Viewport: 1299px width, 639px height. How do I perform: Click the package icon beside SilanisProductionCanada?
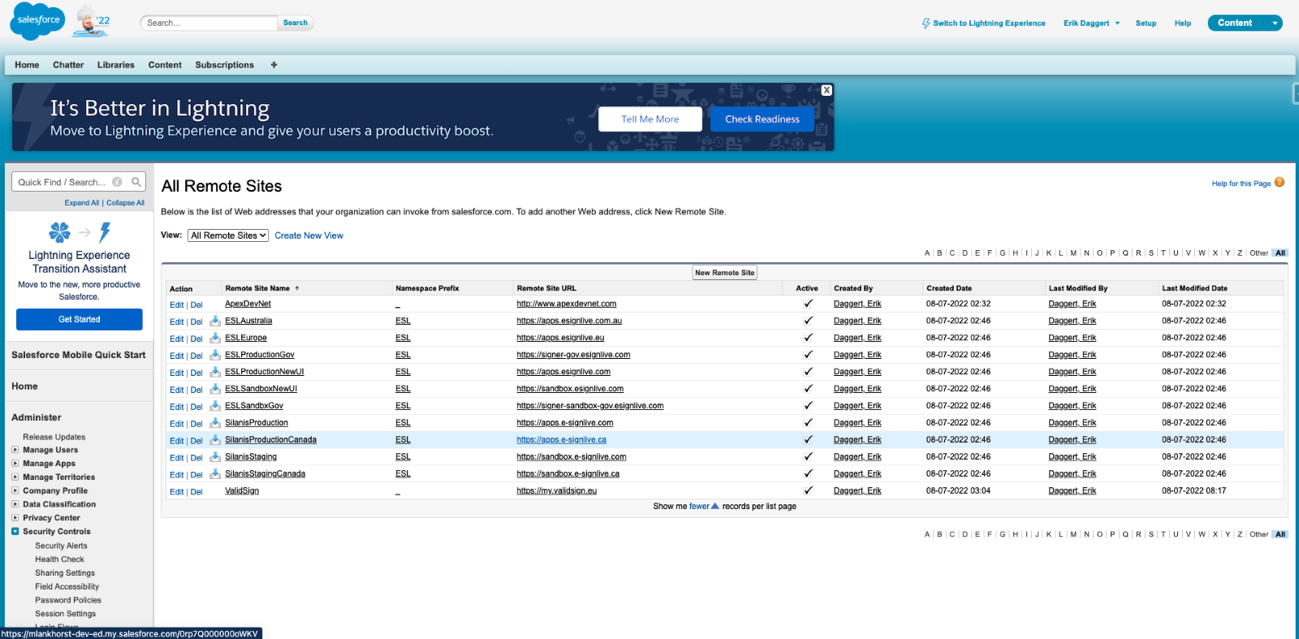215,440
